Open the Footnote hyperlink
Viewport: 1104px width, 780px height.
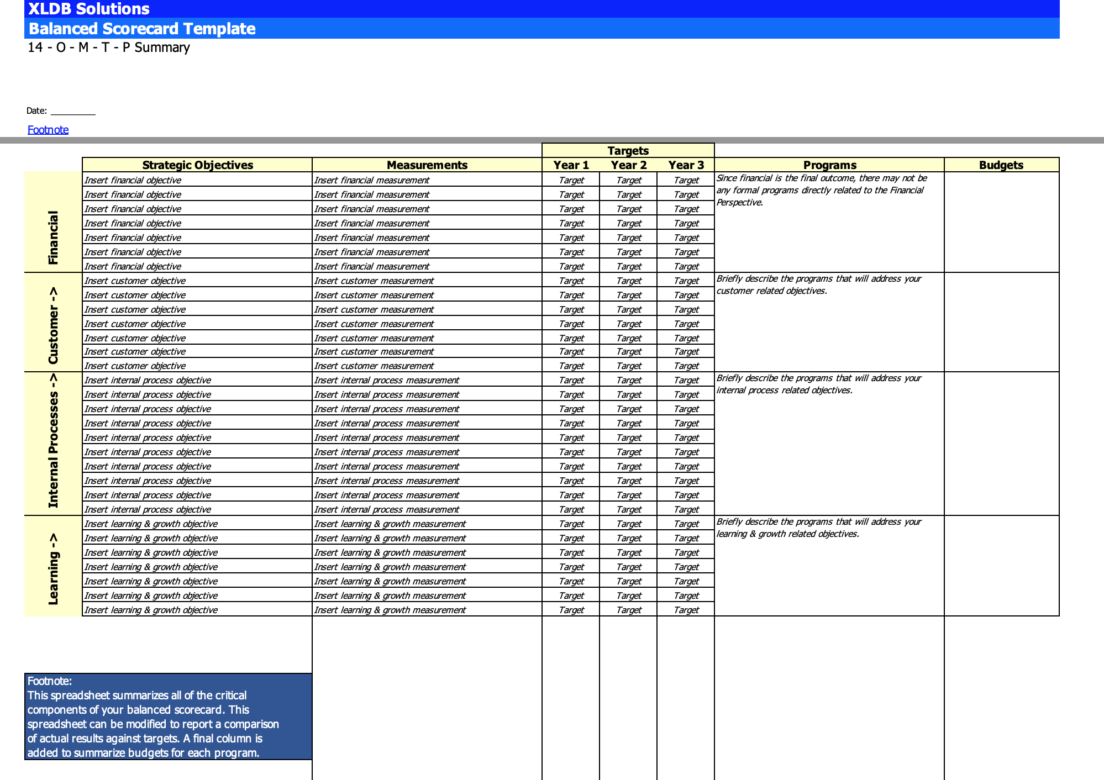click(48, 130)
